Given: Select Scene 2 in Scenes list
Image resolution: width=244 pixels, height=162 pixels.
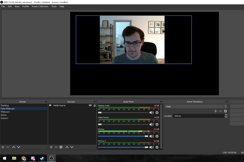Looking at the screenshot, I should click(24, 118).
